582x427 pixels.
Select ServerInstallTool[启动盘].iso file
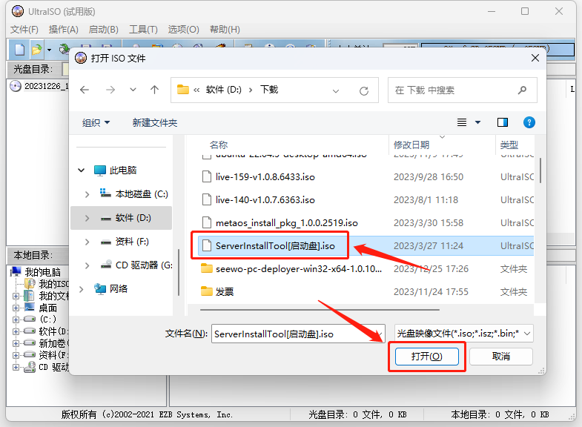(x=274, y=245)
